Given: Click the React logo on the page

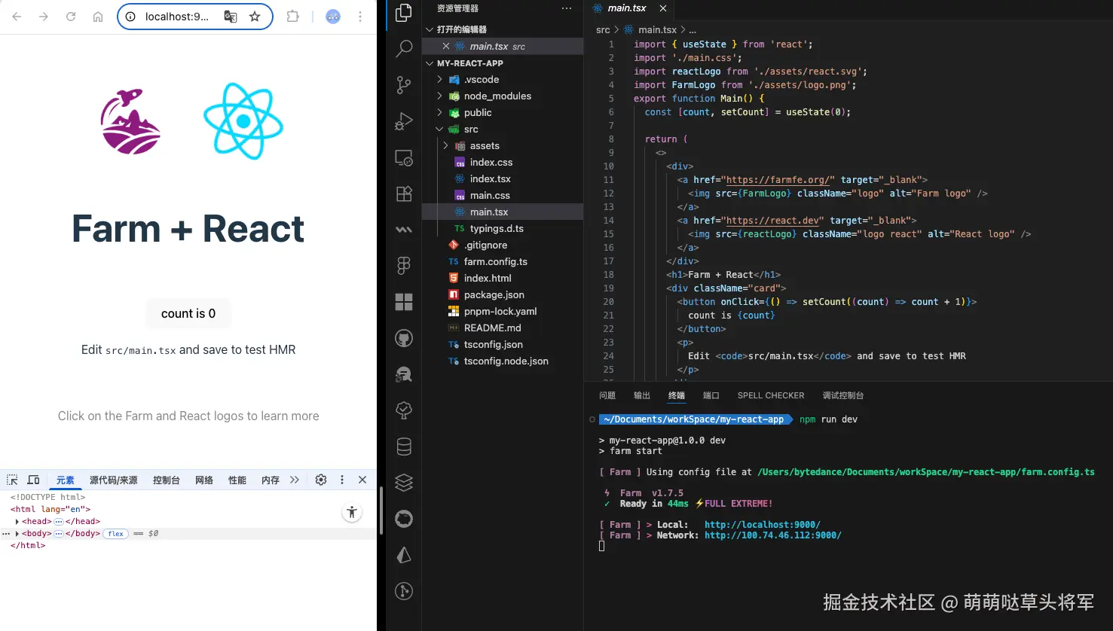Looking at the screenshot, I should [243, 121].
